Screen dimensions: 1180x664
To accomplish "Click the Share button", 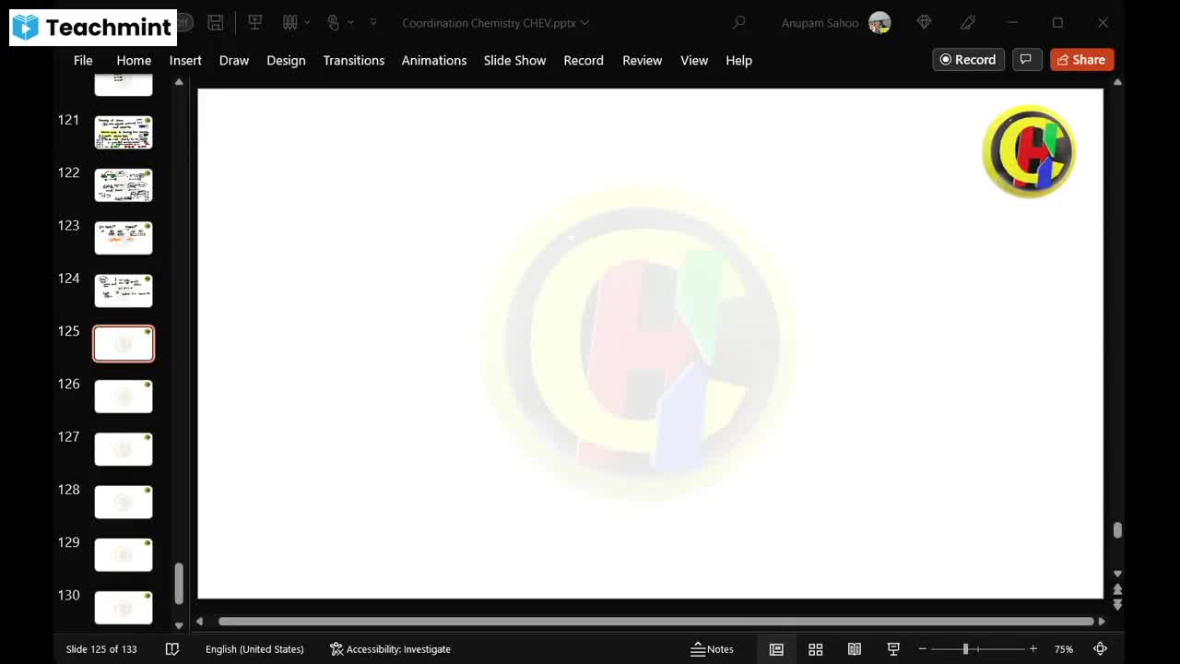I will [x=1081, y=60].
